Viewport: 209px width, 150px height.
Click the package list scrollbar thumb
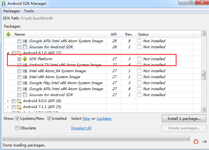pyautogui.click(x=203, y=75)
